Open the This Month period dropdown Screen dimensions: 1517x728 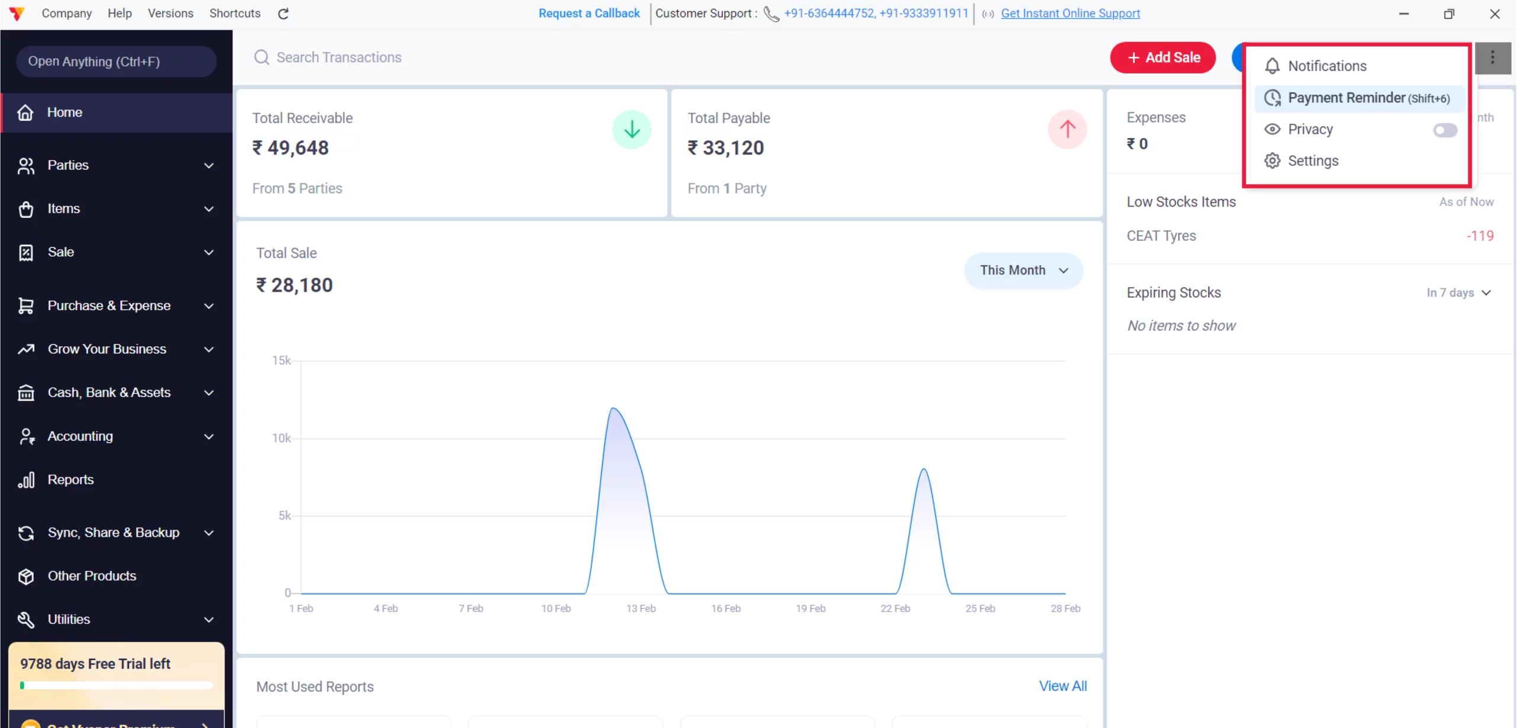point(1023,270)
